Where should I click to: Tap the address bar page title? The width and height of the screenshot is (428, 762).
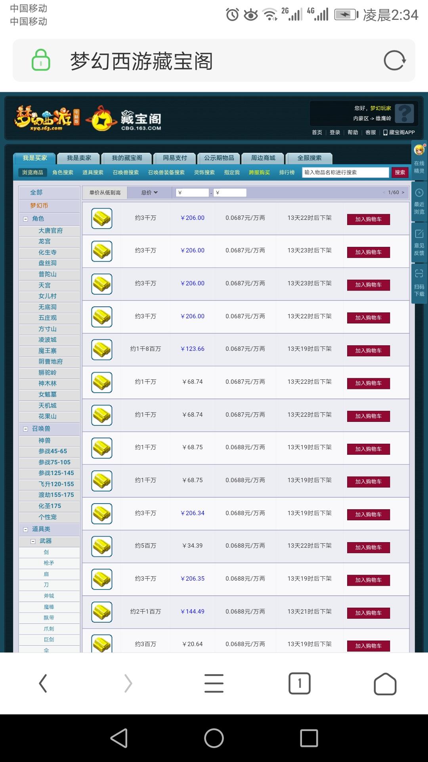tap(141, 61)
